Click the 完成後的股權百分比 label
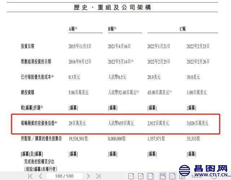The width and height of the screenshot is (231, 180). [39, 162]
